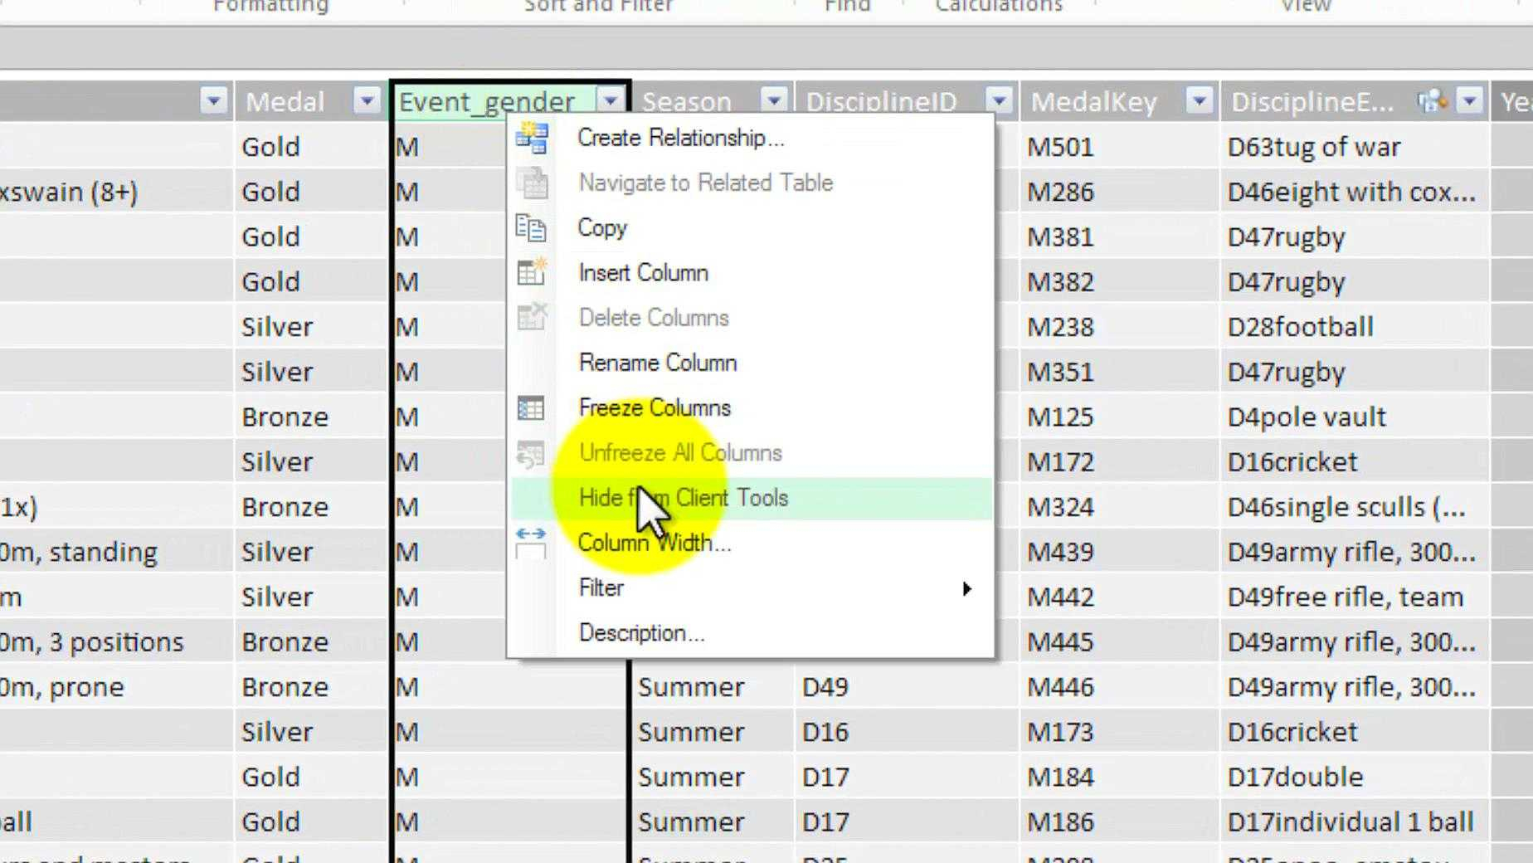This screenshot has height=863, width=1533.
Task: Open the Event_gender column filter dropdown
Action: tap(611, 101)
